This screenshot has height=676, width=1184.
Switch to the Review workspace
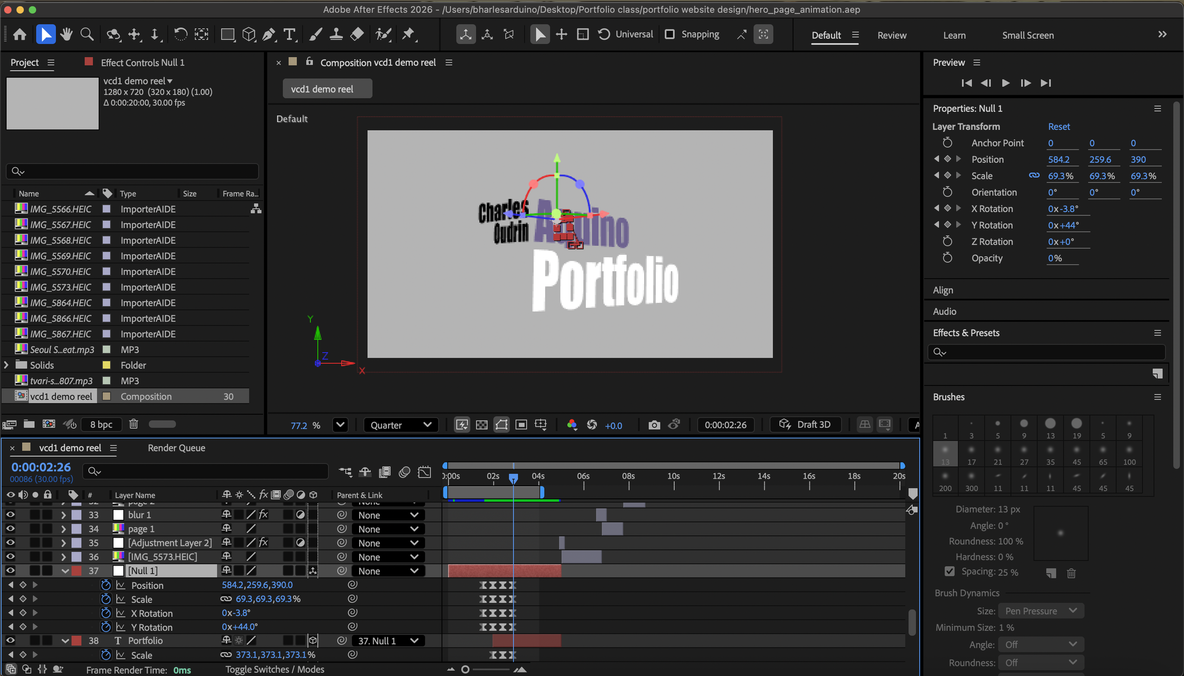coord(891,36)
